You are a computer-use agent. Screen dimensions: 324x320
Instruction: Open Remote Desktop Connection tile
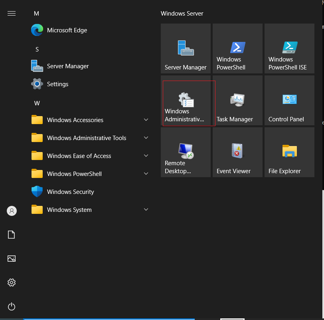click(x=186, y=152)
